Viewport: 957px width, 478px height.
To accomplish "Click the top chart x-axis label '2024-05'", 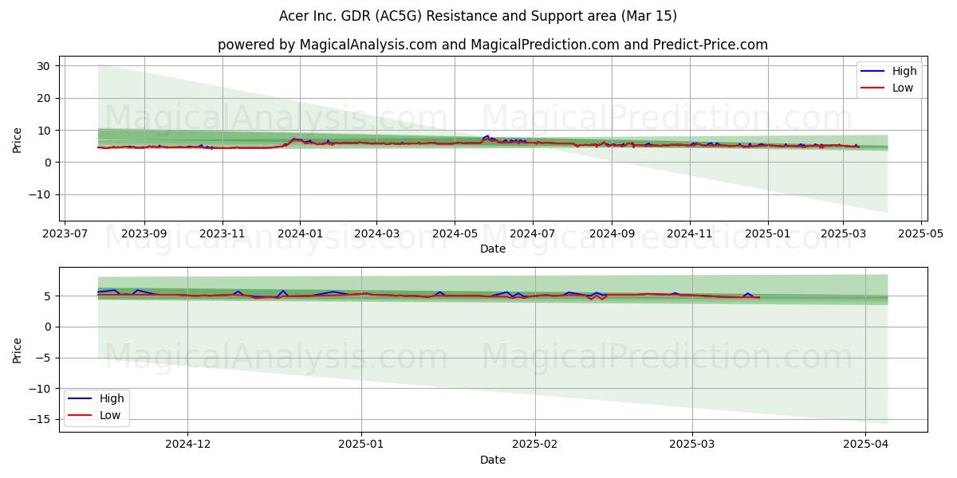I will pyautogui.click(x=455, y=234).
